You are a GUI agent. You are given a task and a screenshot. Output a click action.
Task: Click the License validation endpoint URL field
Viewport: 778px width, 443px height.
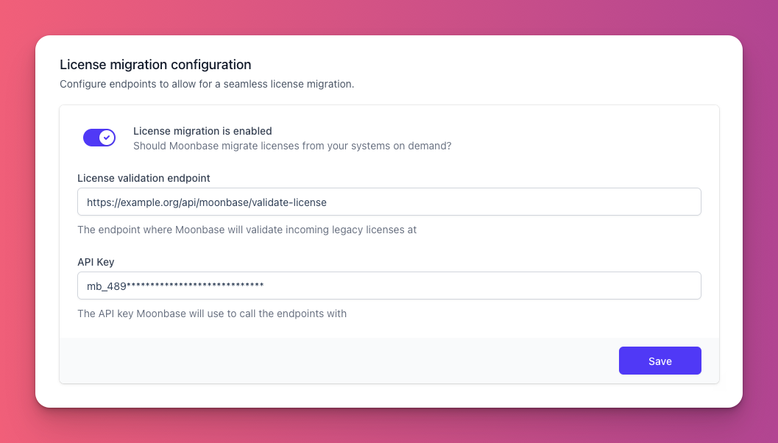click(x=389, y=202)
